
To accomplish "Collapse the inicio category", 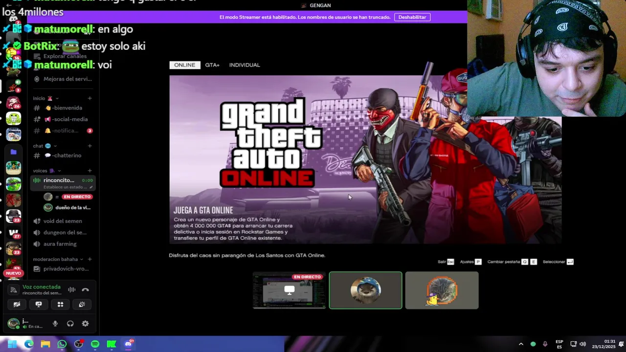I will pyautogui.click(x=45, y=98).
